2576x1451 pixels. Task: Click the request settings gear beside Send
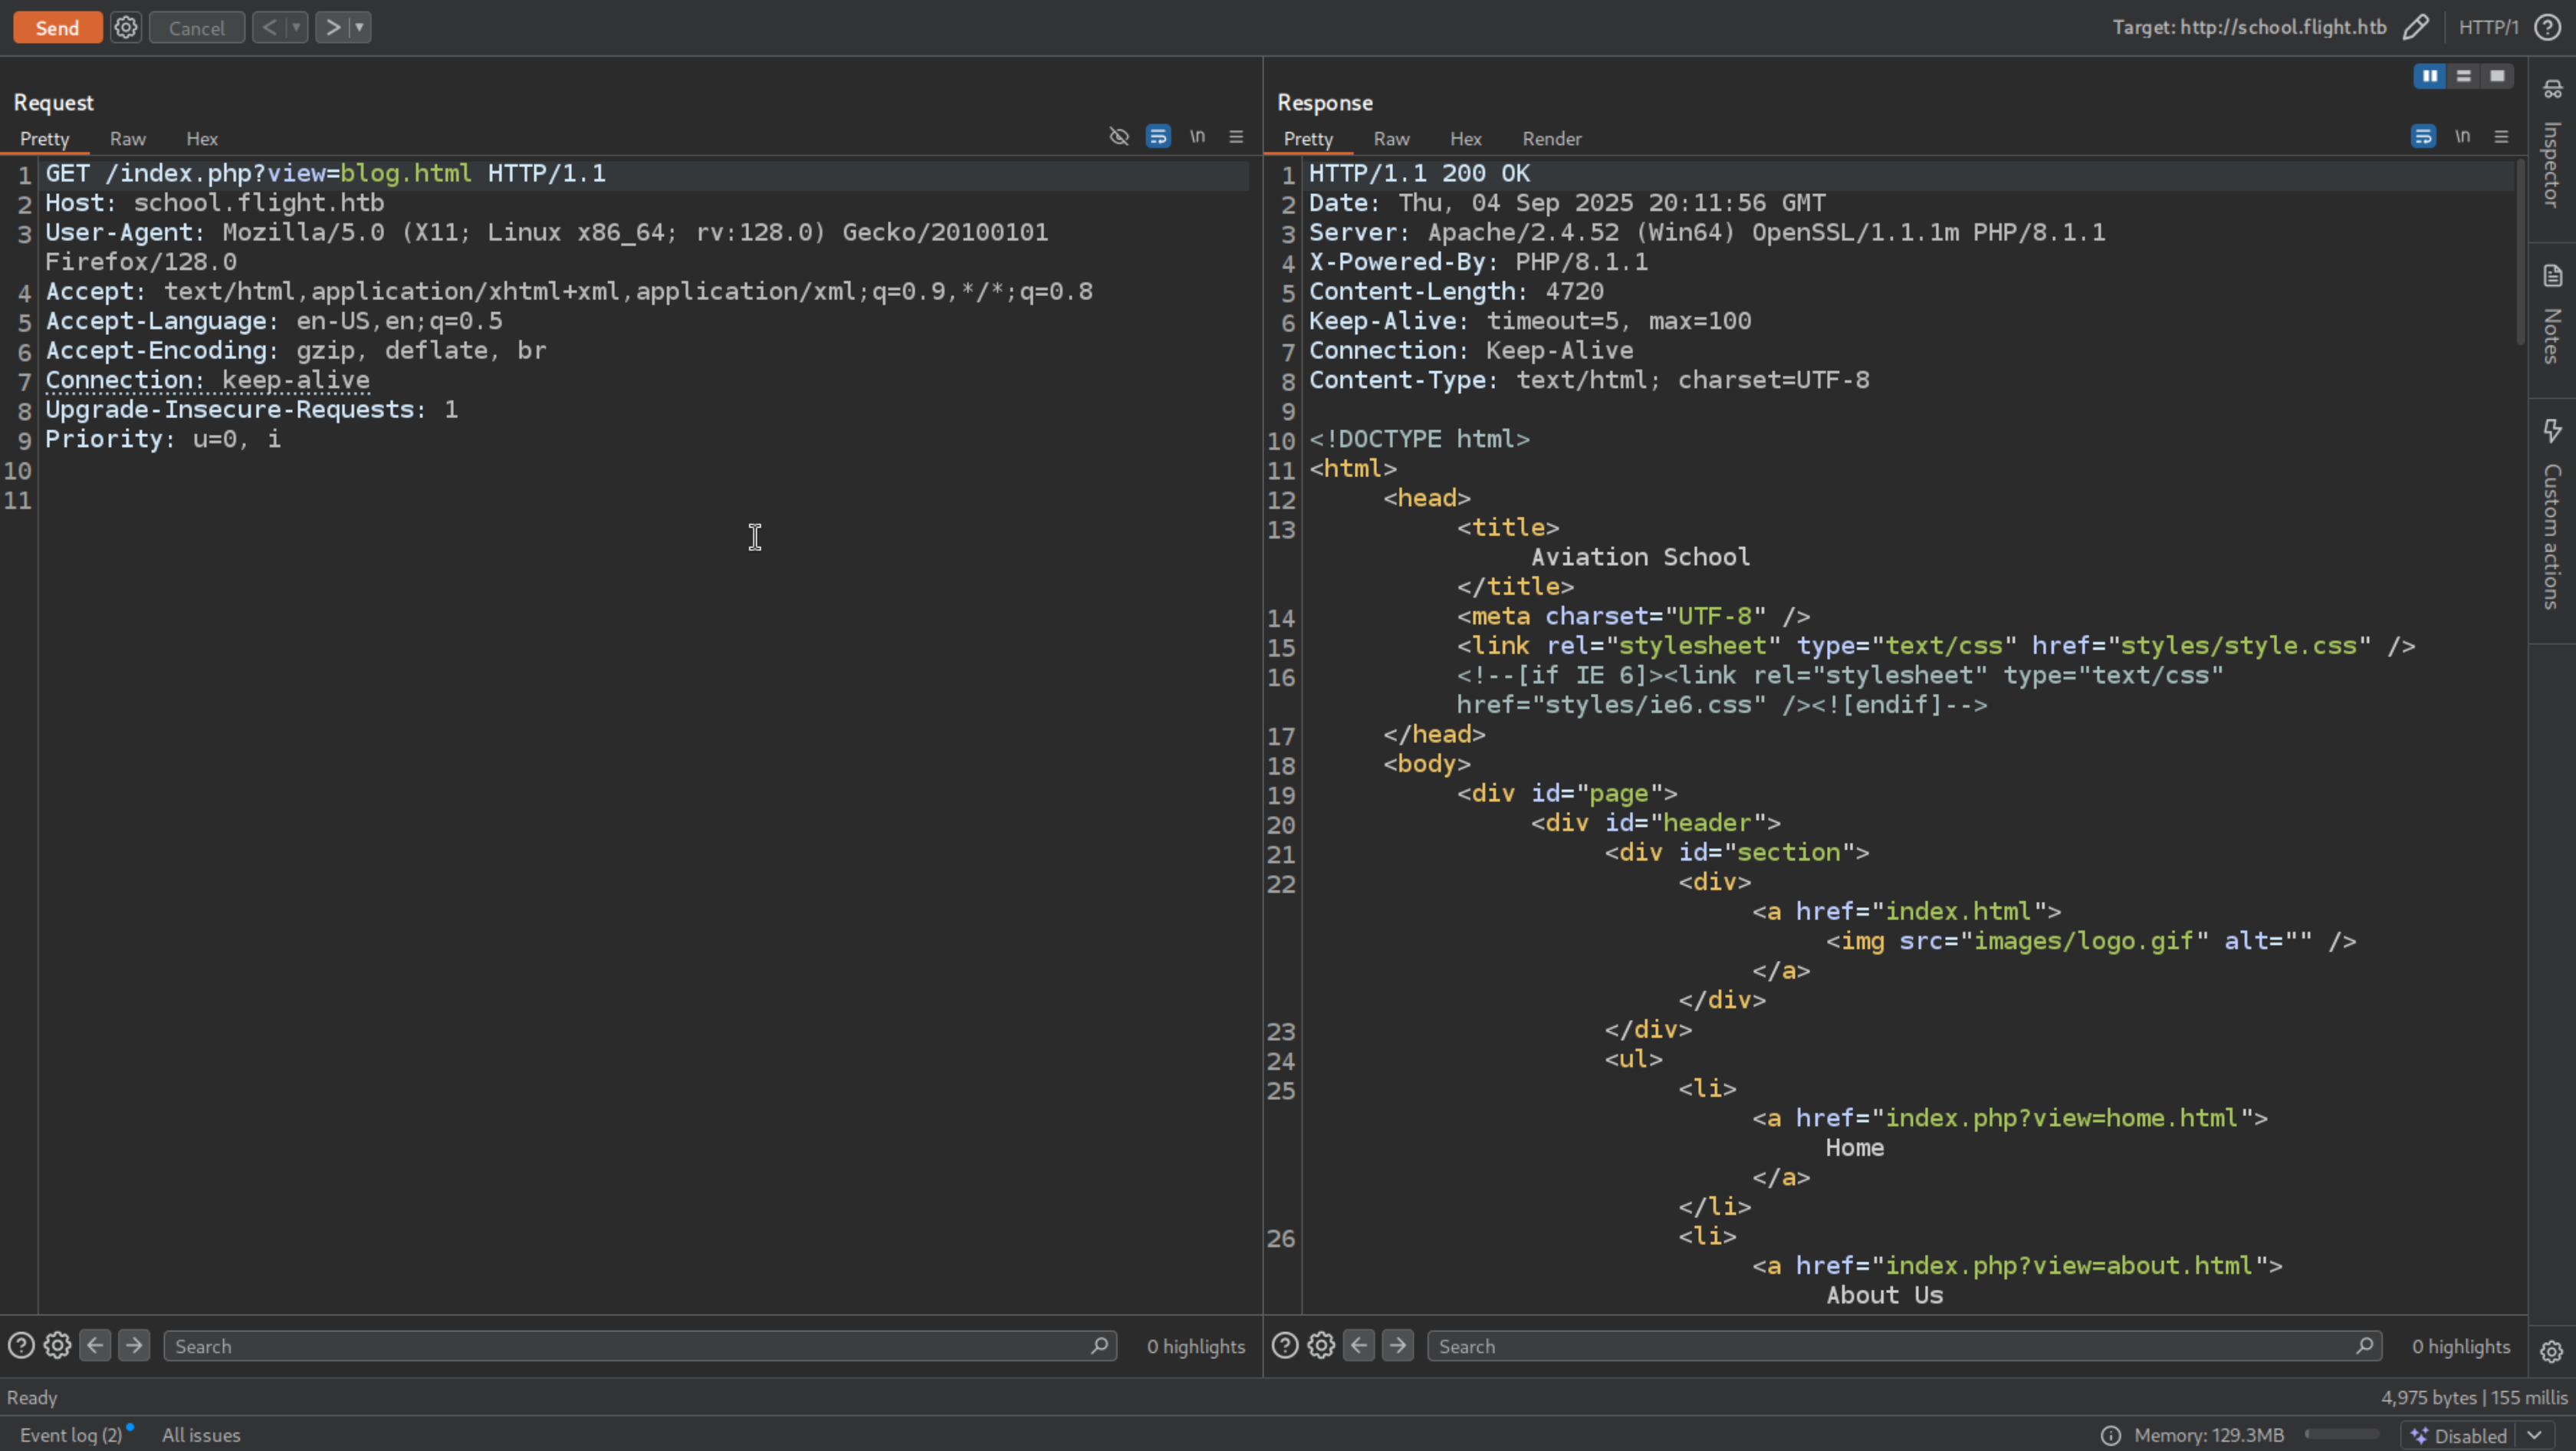coord(125,27)
